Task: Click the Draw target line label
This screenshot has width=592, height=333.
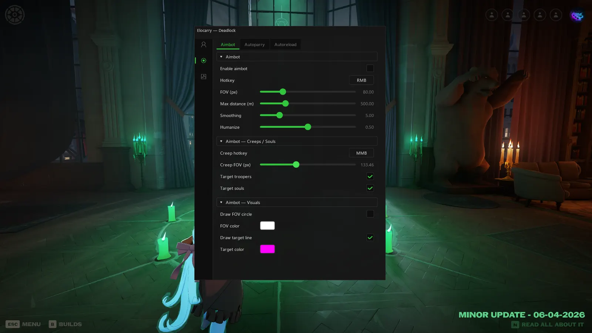Action: pyautogui.click(x=236, y=238)
